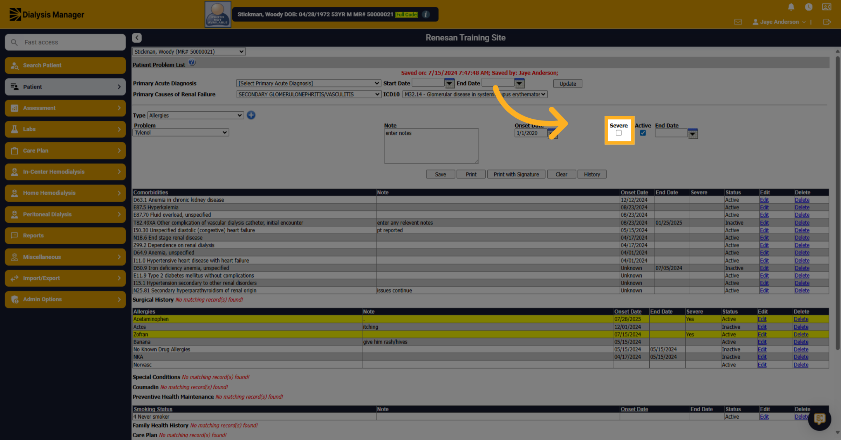Click the contact card icon in header
841x440 pixels.
click(827, 7)
